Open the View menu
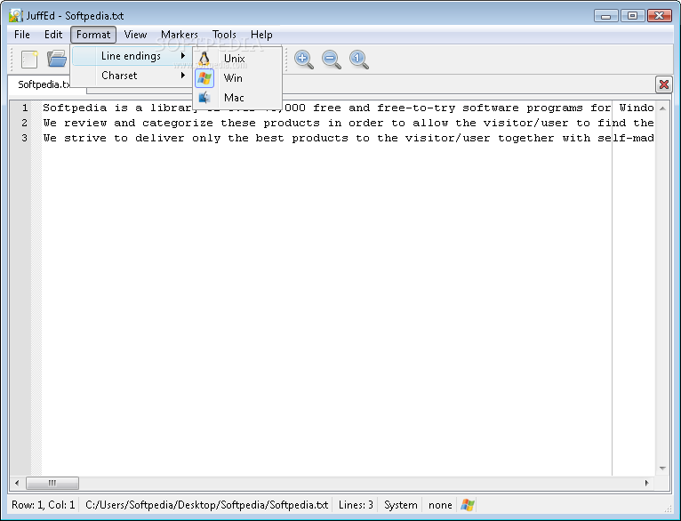The height and width of the screenshot is (521, 681). point(135,35)
